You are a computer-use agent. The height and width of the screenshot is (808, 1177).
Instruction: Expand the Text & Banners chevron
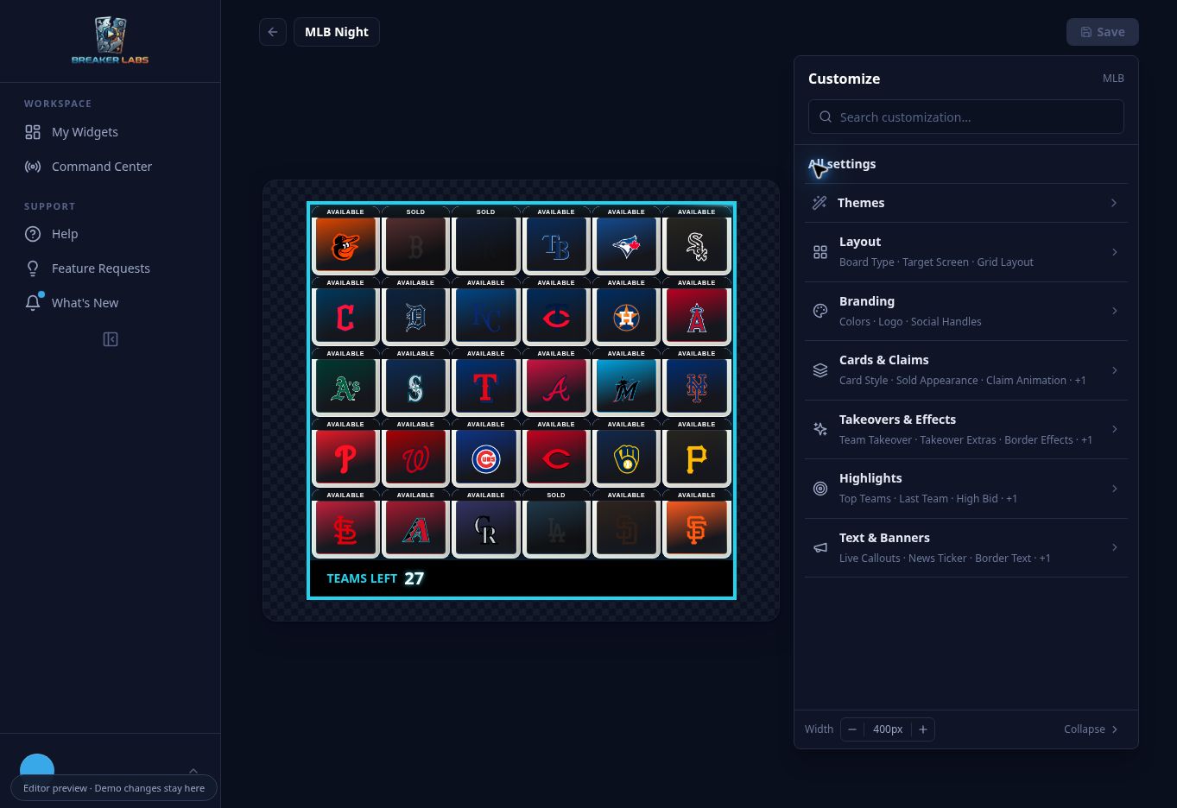tap(1114, 547)
